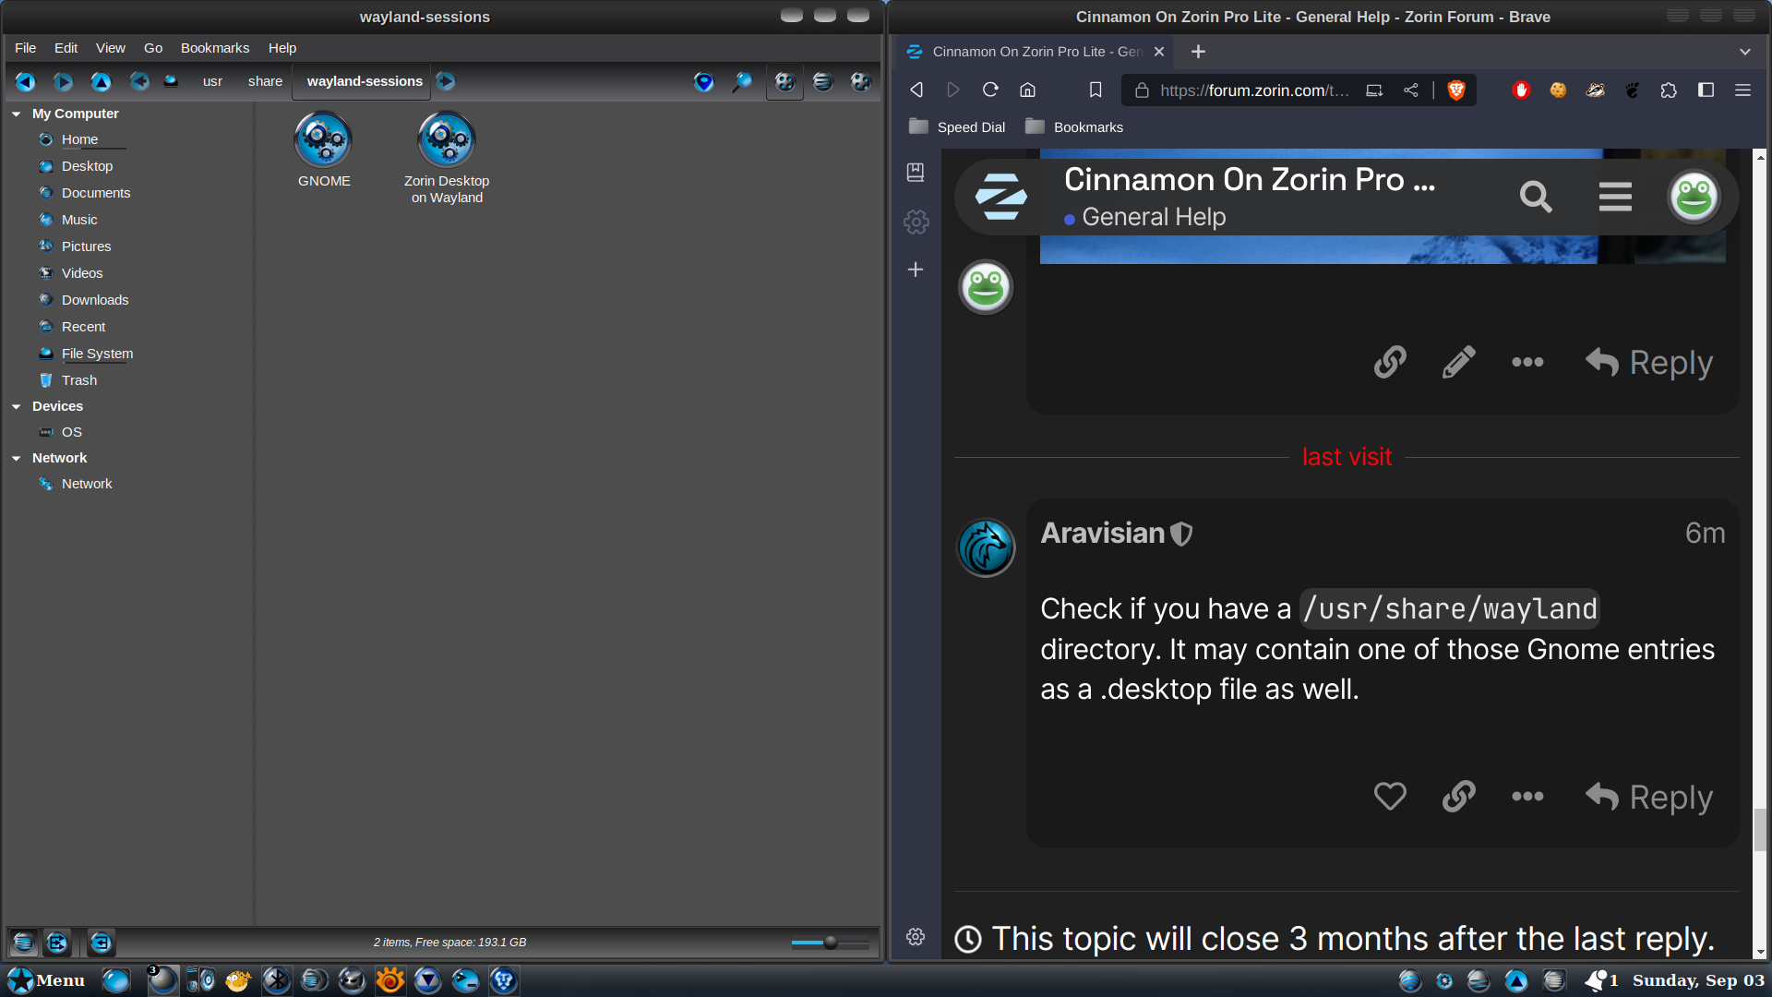This screenshot has height=997, width=1772.
Task: Open the Menu button on taskbar
Action: 46,980
